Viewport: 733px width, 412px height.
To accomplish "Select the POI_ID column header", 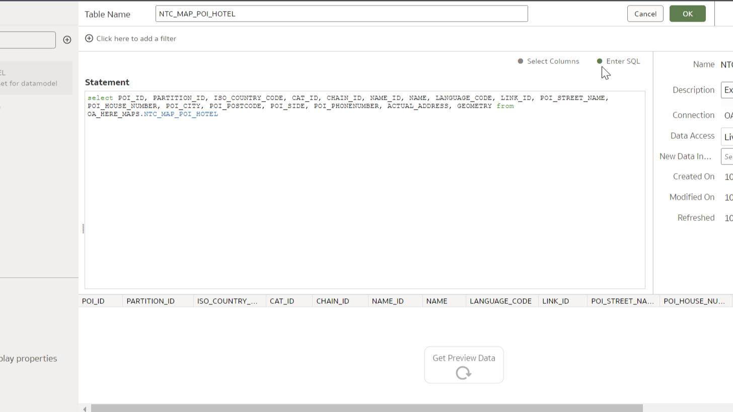I will (93, 301).
